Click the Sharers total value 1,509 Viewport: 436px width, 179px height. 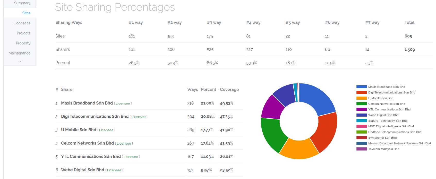point(410,50)
